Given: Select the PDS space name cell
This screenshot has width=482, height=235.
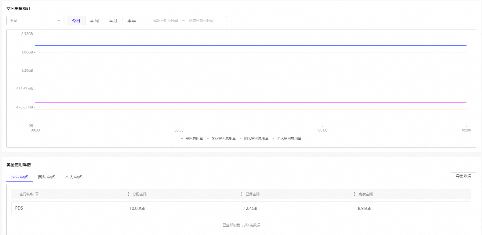Looking at the screenshot, I should pyautogui.click(x=19, y=208).
